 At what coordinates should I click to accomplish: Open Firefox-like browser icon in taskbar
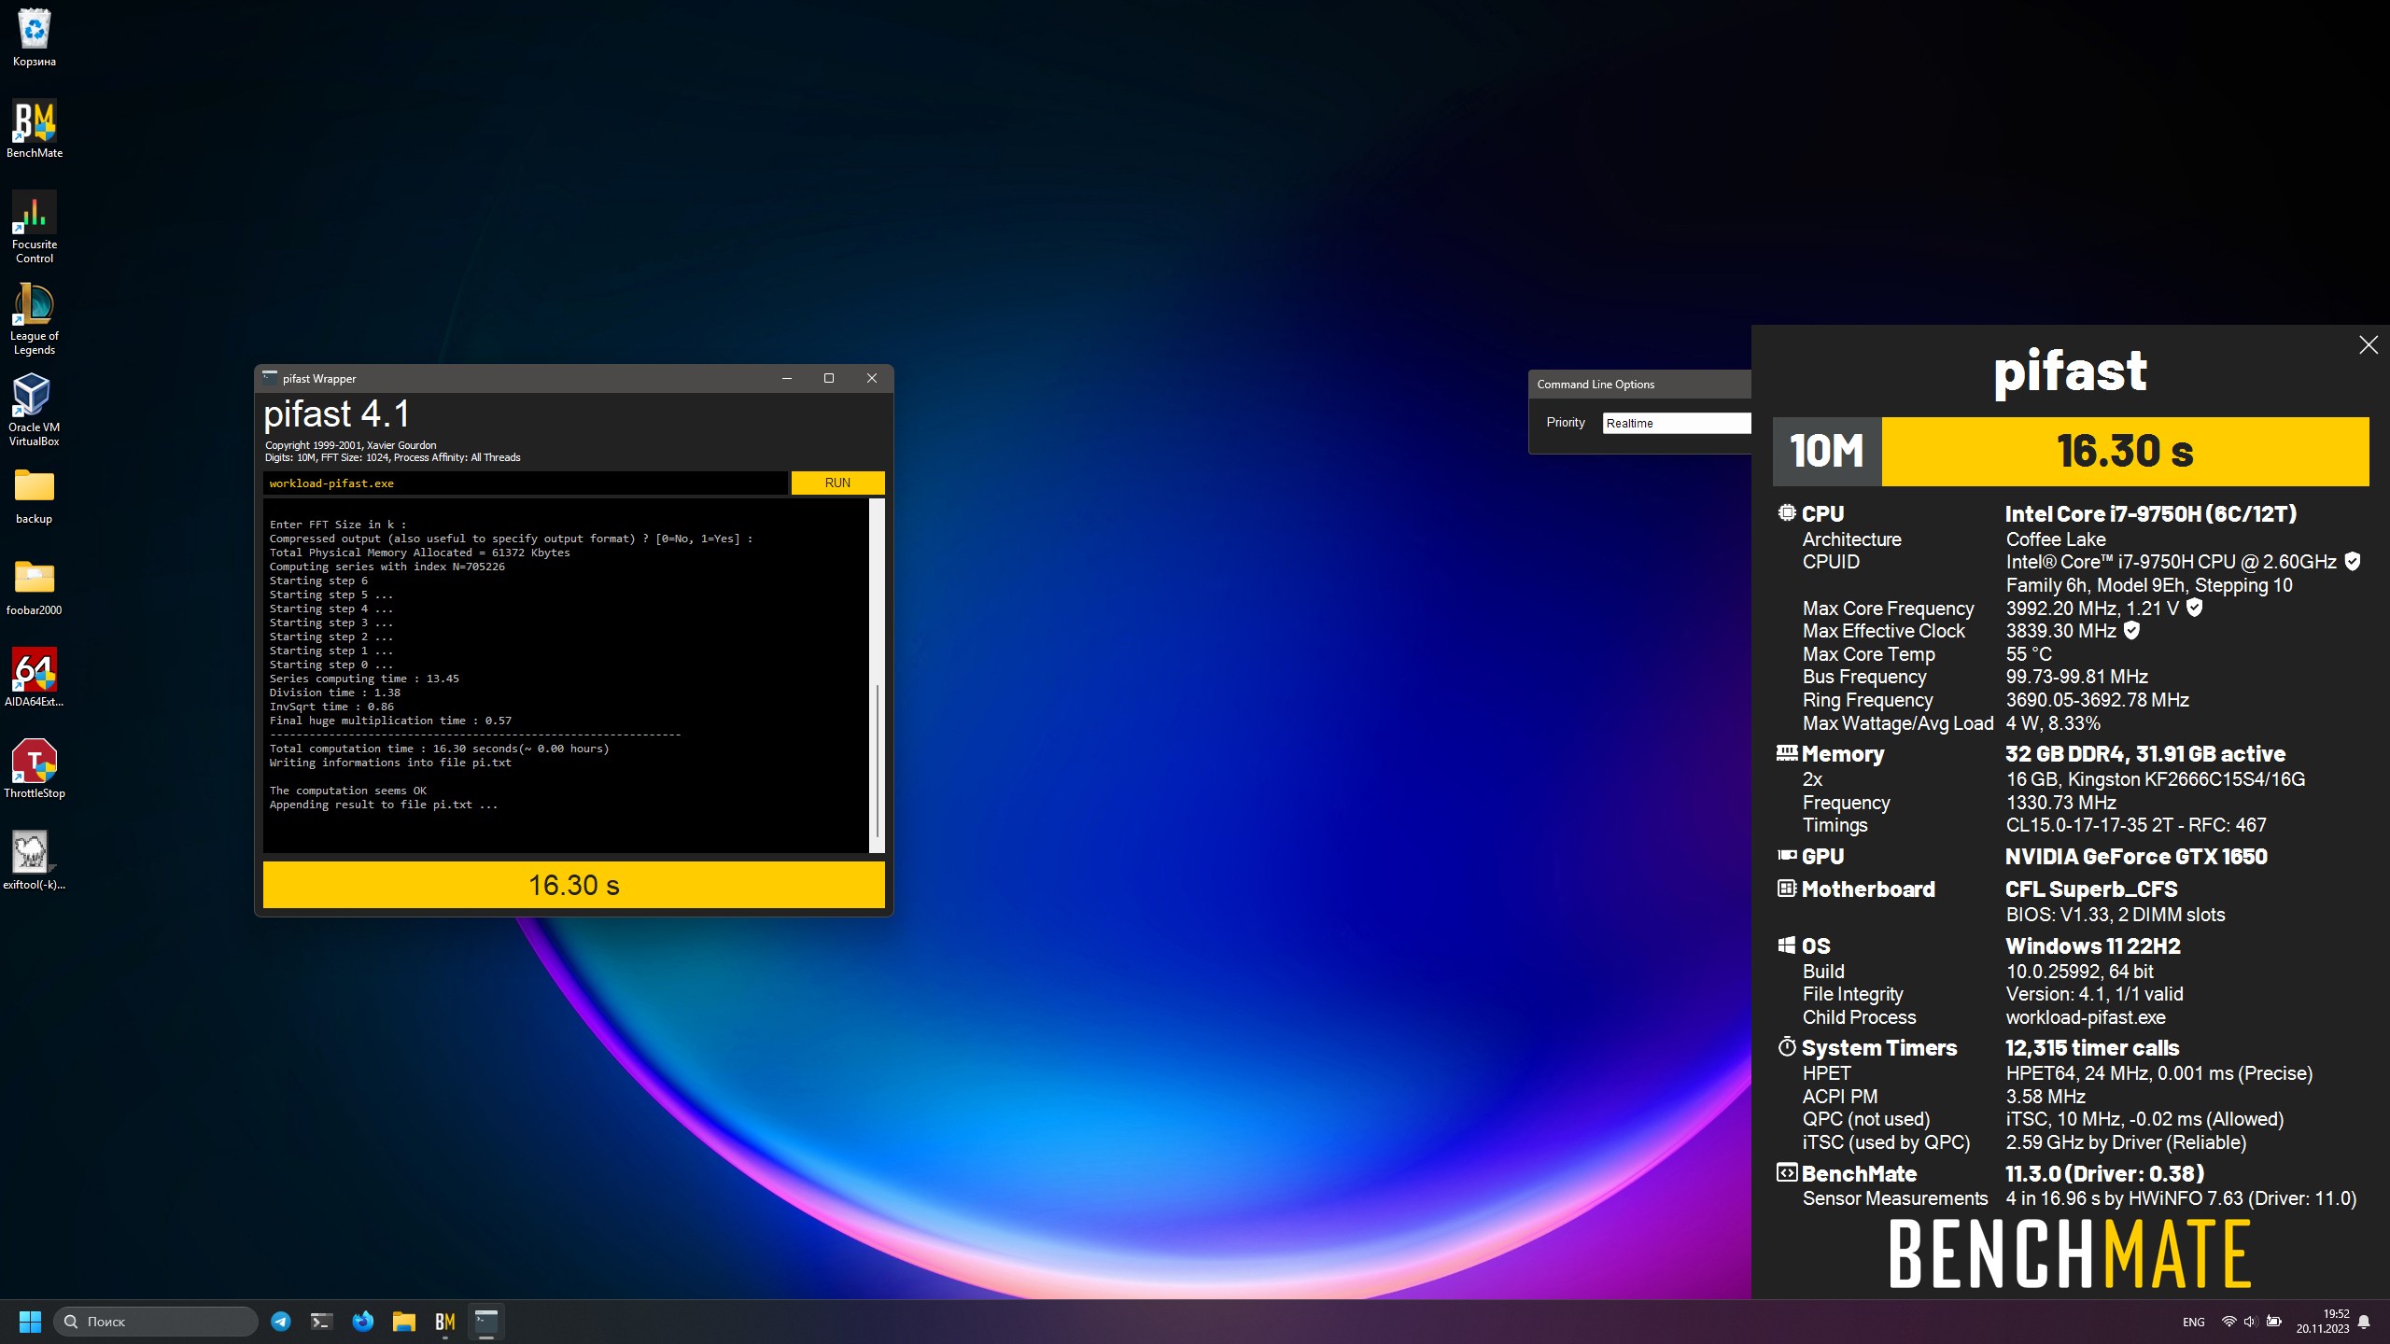point(362,1322)
